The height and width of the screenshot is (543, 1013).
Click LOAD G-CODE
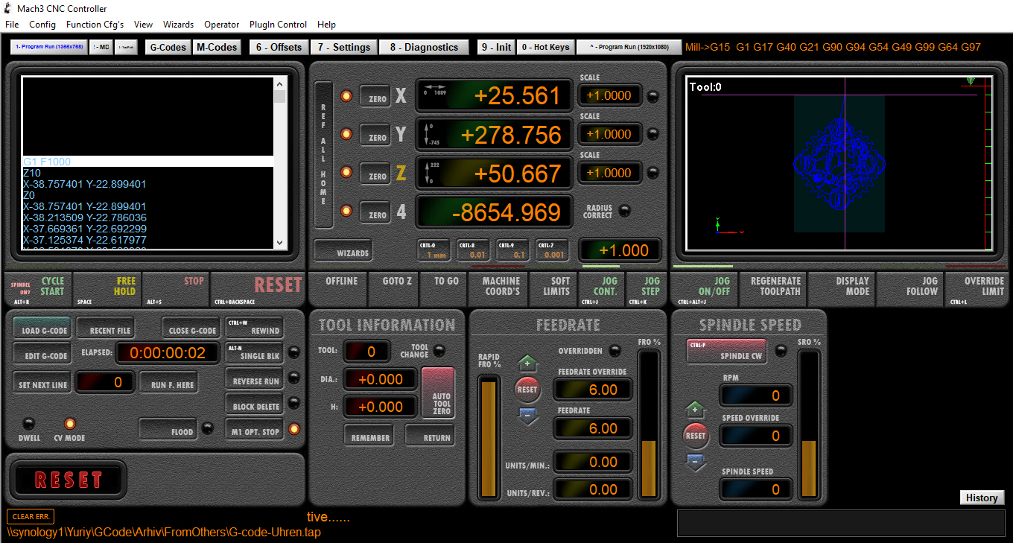coord(42,328)
